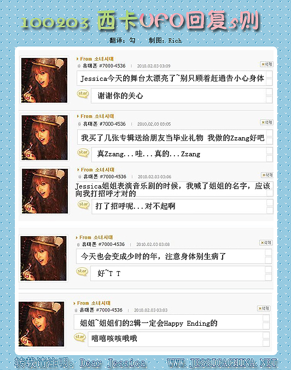Open the profile photo on the last message
This screenshot has height=370, width=291.
point(42,324)
